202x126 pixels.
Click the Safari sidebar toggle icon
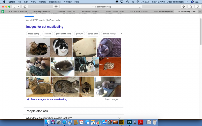[x=25, y=7]
